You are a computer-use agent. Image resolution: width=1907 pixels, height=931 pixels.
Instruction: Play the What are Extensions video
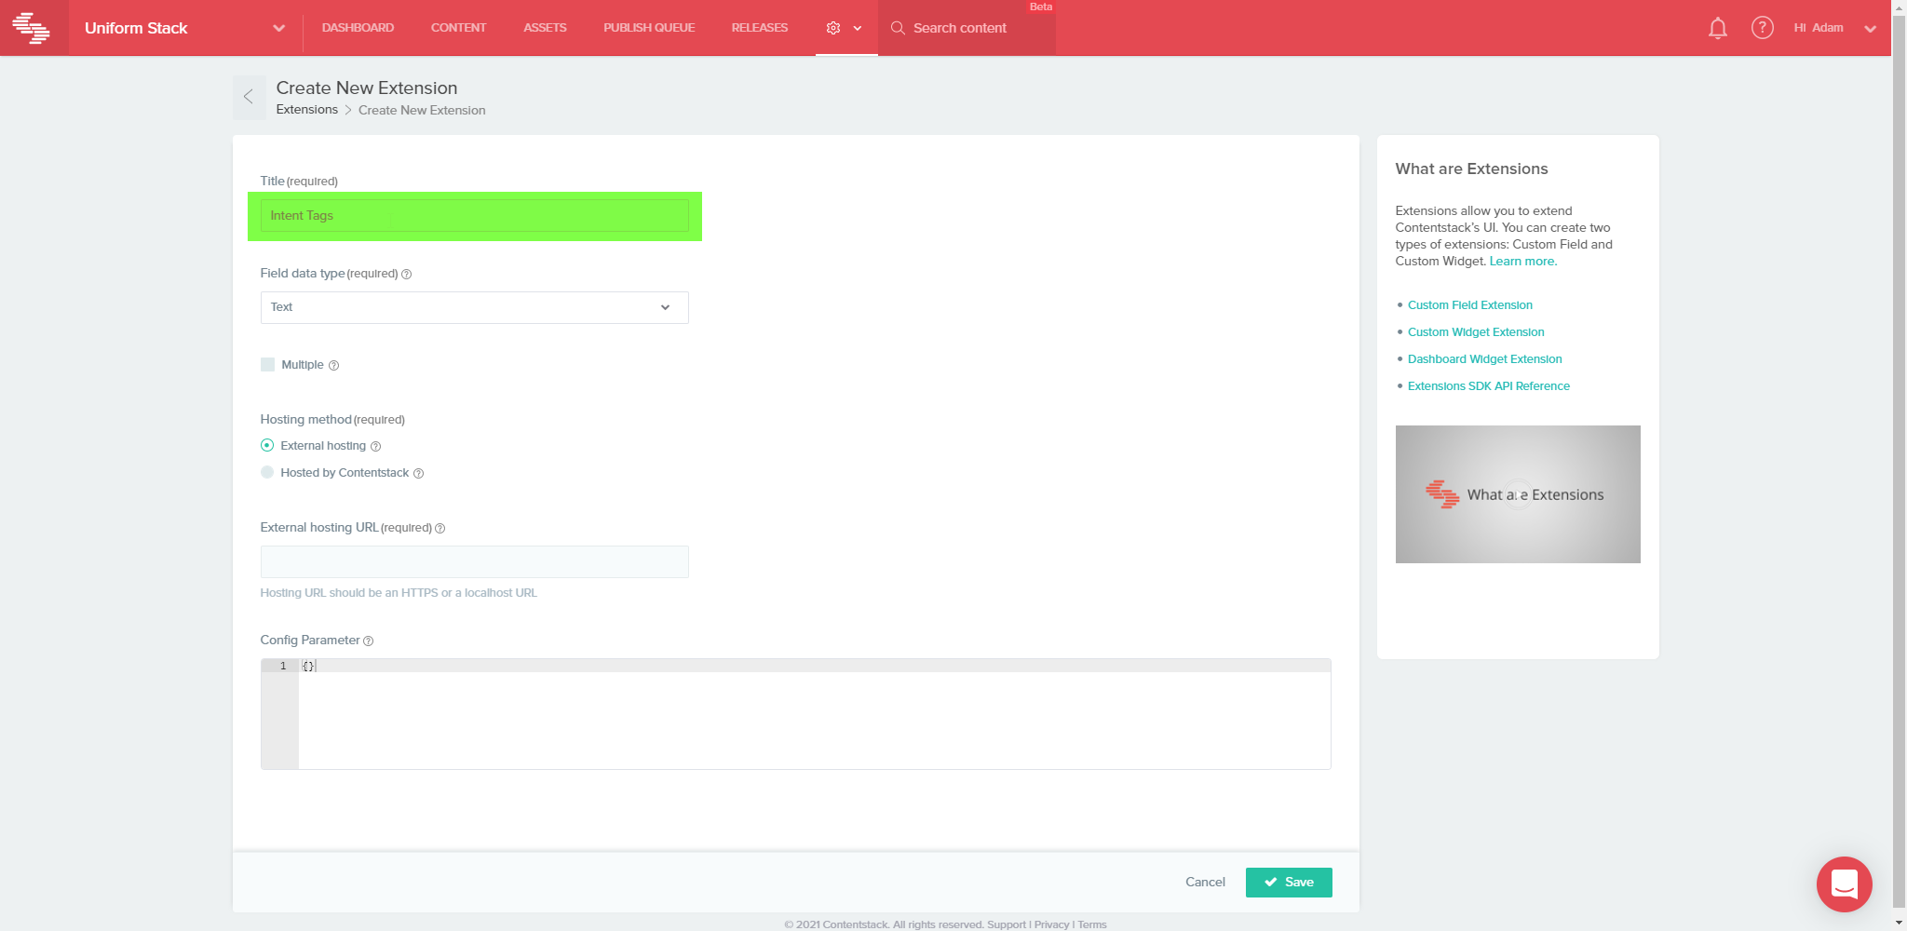point(1518,494)
